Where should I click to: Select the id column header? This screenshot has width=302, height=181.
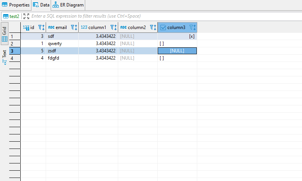point(33,27)
